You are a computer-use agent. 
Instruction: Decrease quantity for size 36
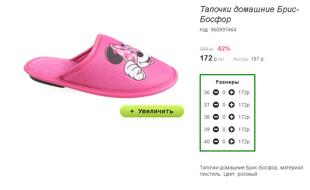coord(216,93)
